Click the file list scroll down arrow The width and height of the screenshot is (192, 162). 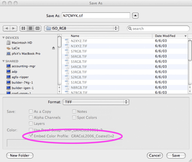pos(190,91)
